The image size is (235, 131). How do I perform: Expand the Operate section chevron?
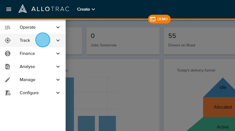point(58,27)
